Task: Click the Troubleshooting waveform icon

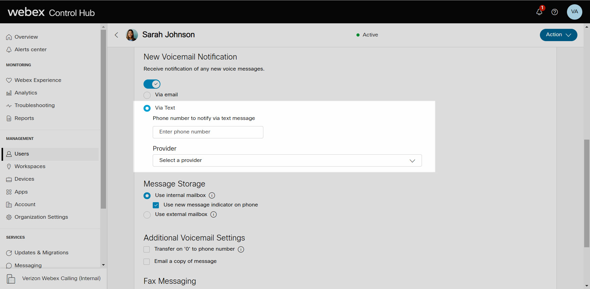Action: point(9,105)
